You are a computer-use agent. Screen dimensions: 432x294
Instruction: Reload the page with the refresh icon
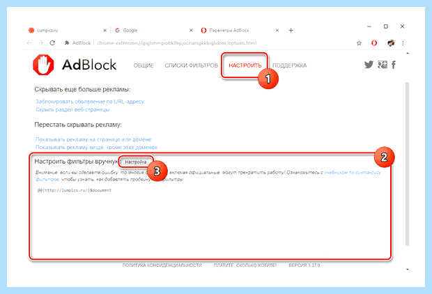52,43
